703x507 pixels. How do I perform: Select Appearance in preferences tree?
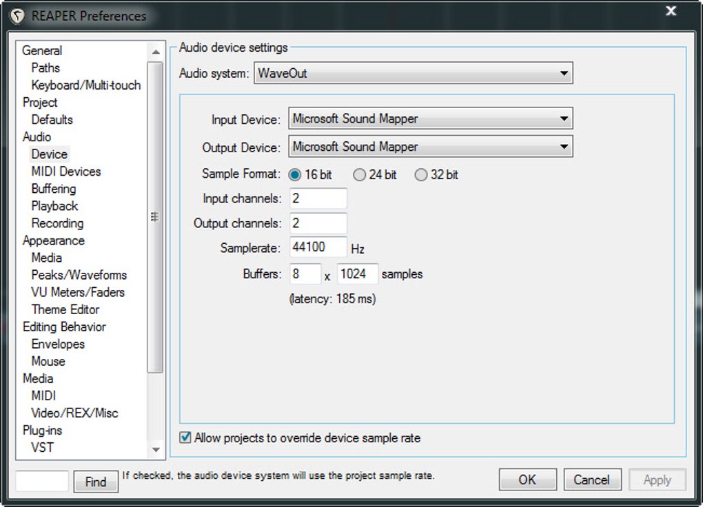[x=54, y=240]
